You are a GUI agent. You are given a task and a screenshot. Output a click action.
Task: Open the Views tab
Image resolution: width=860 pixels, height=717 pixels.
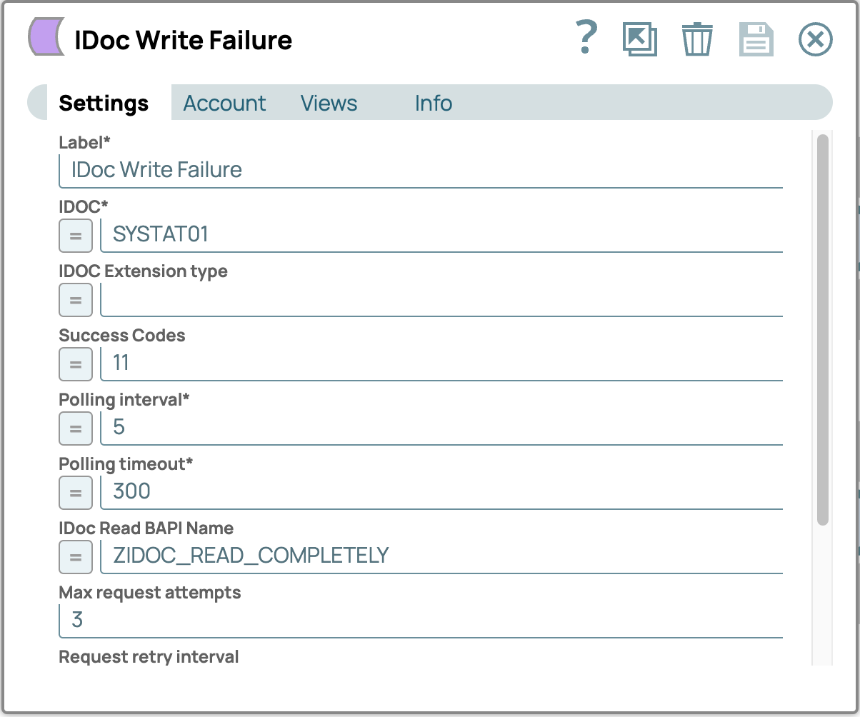(x=329, y=104)
